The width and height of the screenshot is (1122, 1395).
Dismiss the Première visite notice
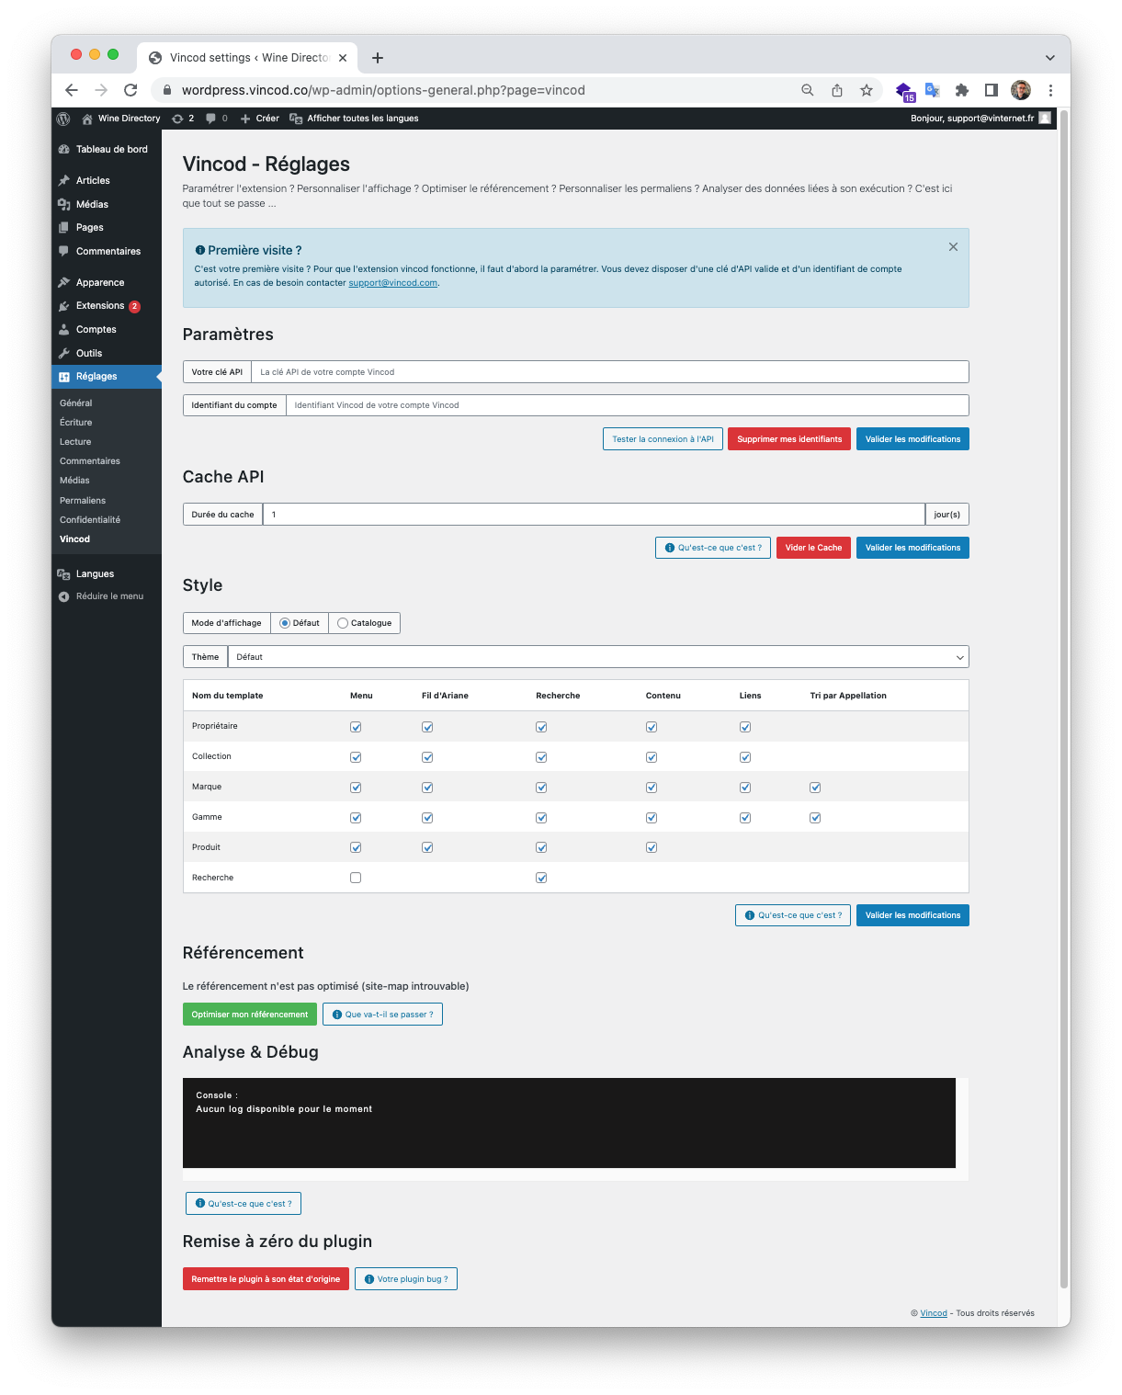(954, 247)
